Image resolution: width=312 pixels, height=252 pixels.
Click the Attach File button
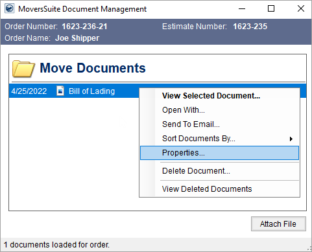click(278, 224)
